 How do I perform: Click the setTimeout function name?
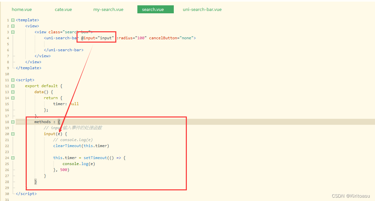point(95,158)
